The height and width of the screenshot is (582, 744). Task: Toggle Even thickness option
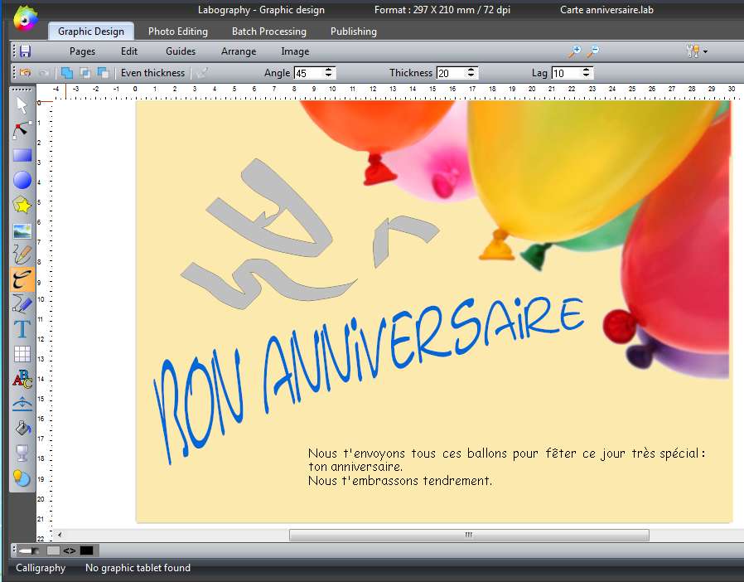pos(152,73)
